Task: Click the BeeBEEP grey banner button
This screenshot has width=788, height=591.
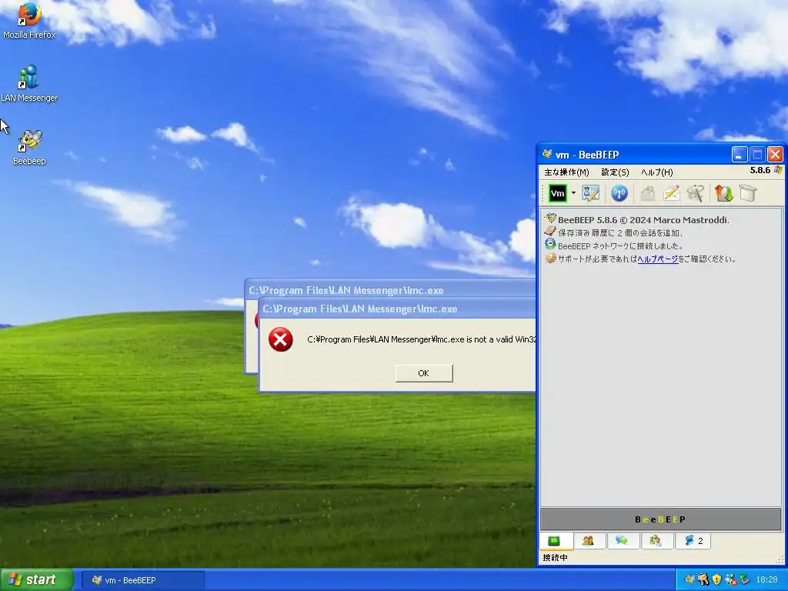Action: click(x=660, y=519)
